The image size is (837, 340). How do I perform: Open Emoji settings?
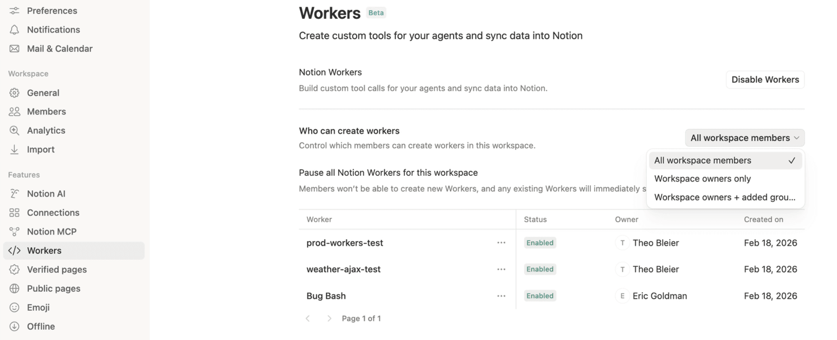(74, 307)
